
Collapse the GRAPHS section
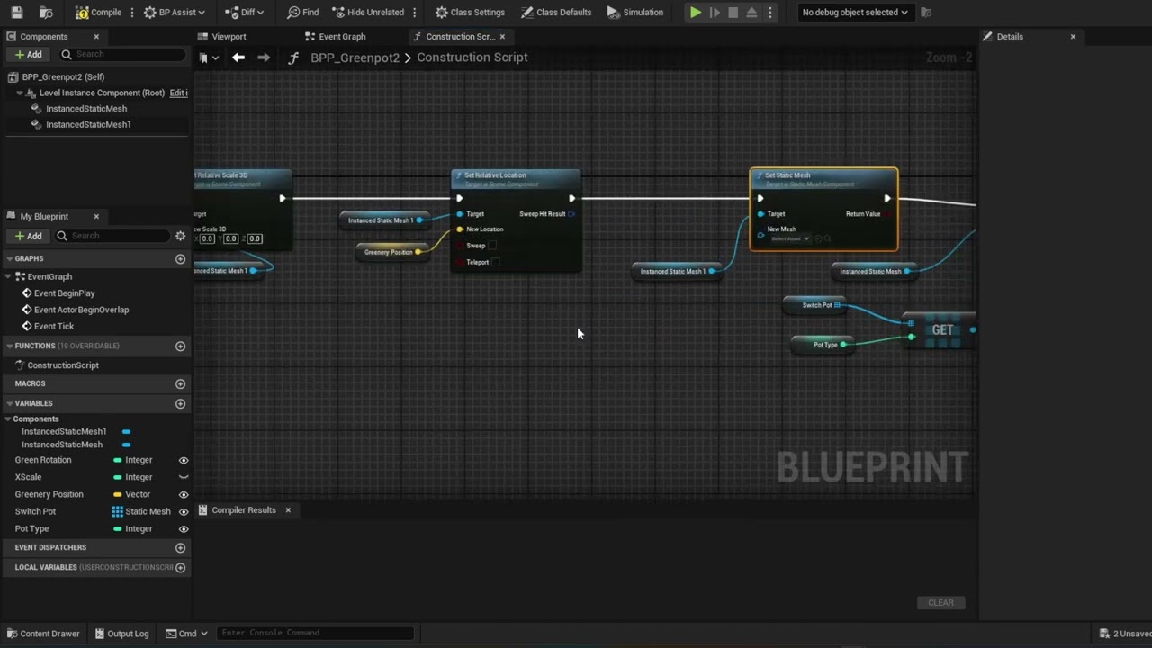click(9, 259)
